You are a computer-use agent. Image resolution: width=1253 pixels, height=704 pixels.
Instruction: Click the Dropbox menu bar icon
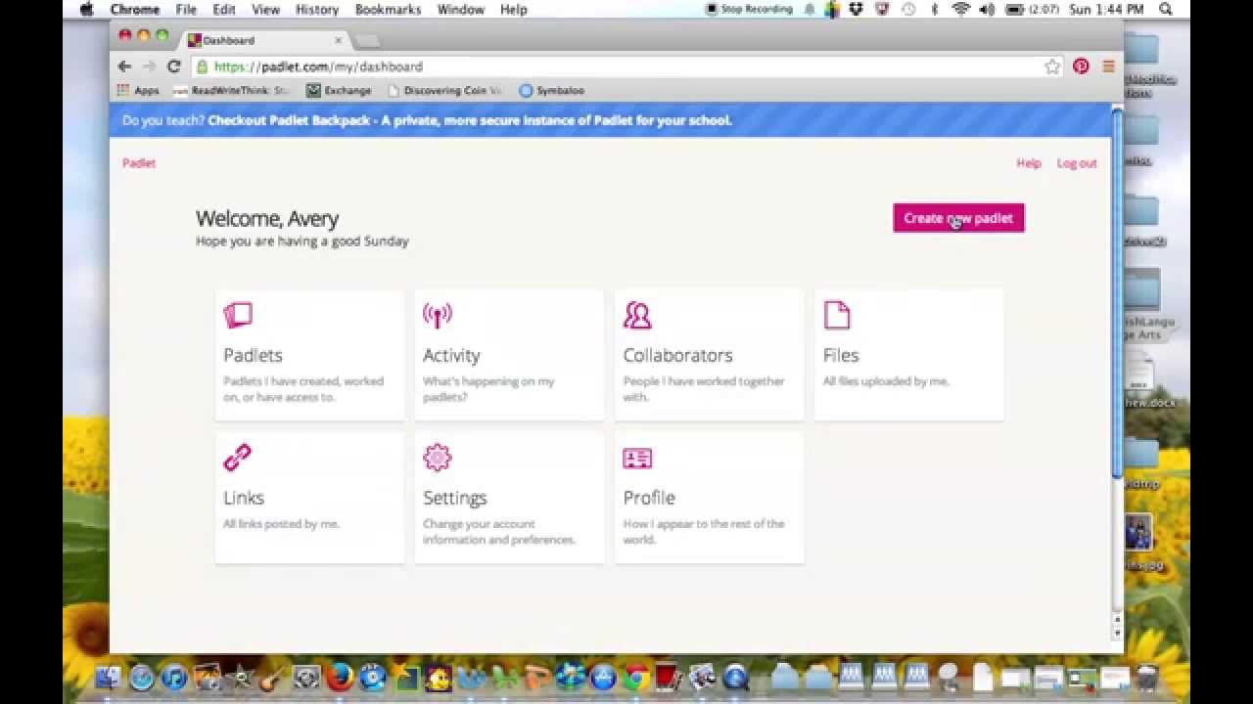[857, 9]
